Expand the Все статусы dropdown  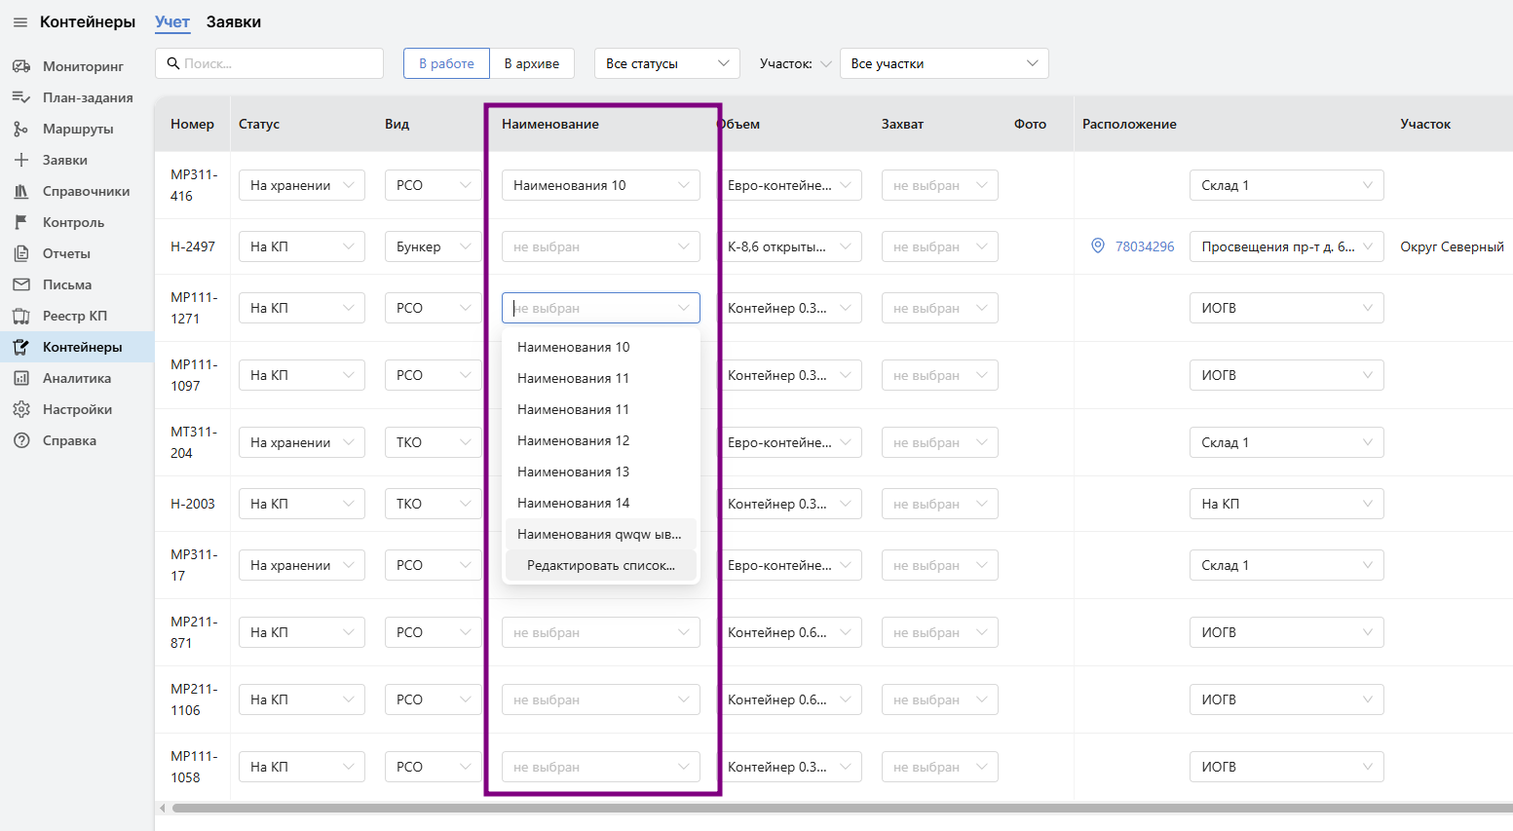point(666,63)
